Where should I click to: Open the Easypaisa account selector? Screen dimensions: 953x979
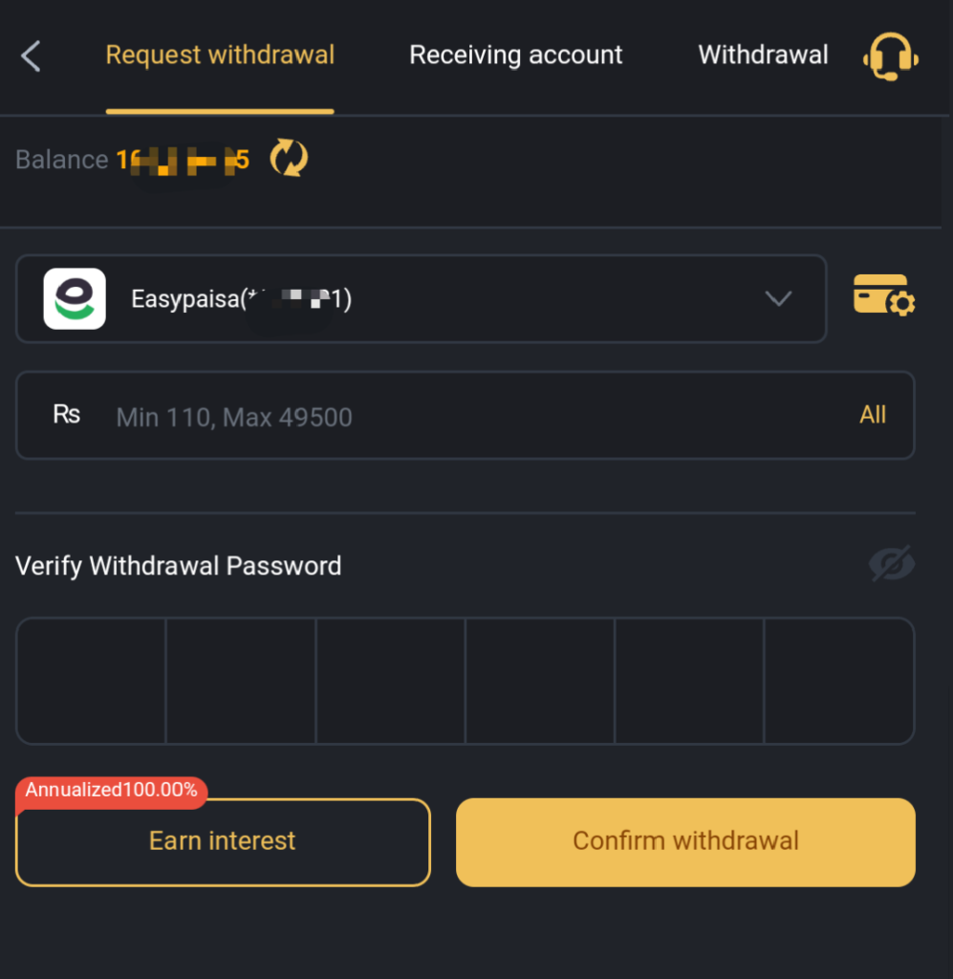(422, 298)
